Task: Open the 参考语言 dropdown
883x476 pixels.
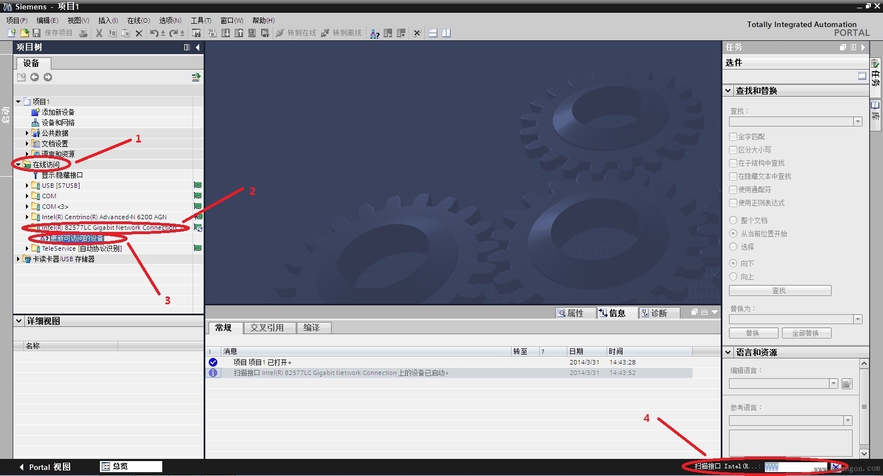Action: pyautogui.click(x=848, y=421)
